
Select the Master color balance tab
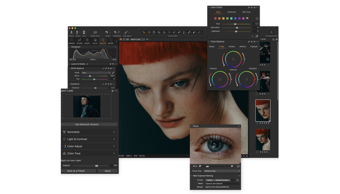[212, 47]
